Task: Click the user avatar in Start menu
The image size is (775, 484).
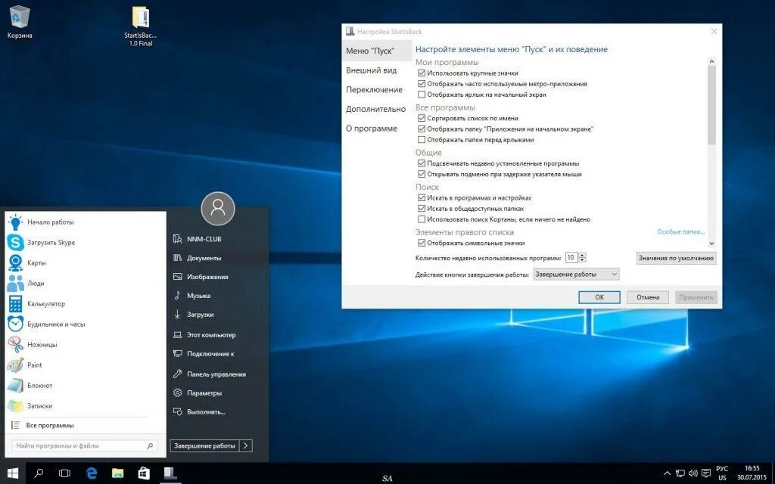Action: (x=218, y=209)
